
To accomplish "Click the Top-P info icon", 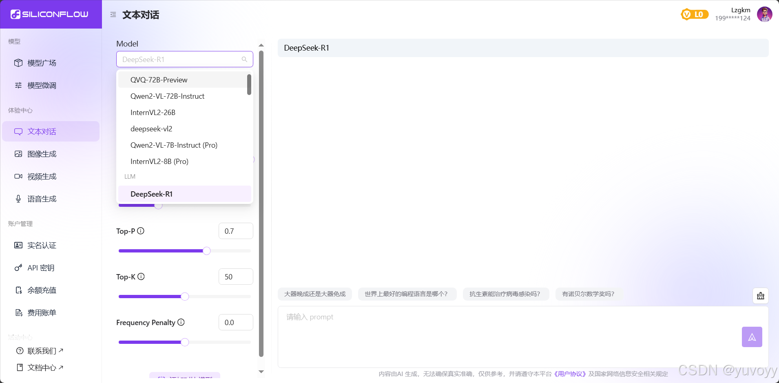I will (x=141, y=231).
